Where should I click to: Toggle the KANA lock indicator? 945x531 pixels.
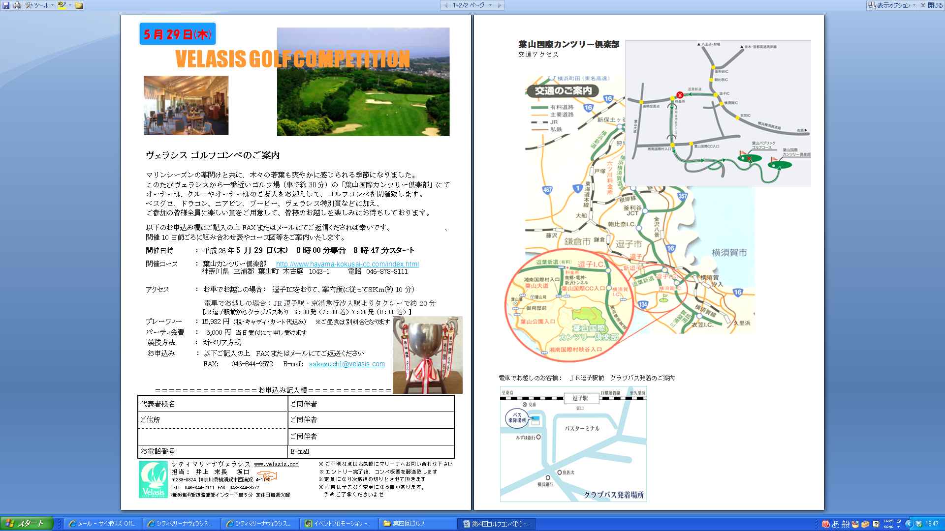pos(888,527)
